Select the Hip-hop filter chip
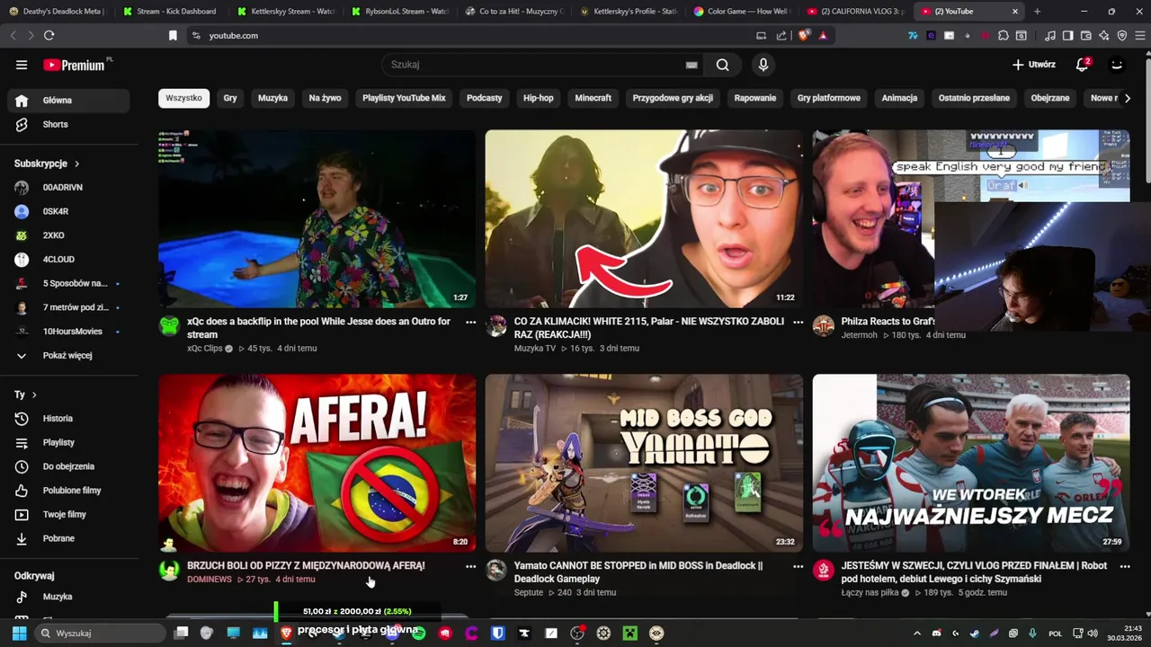The image size is (1151, 647). pyautogui.click(x=539, y=98)
